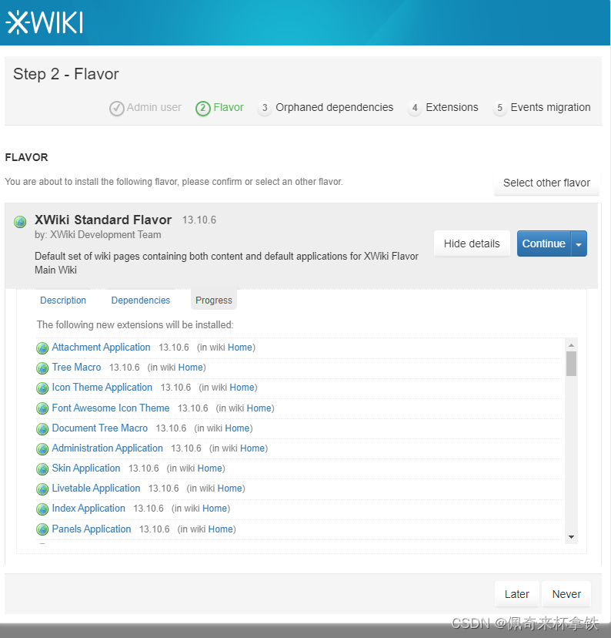Click the Font Awesome Icon Theme extension icon
Image resolution: width=611 pixels, height=638 pixels.
(42, 408)
